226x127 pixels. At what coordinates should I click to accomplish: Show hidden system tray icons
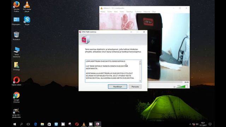pyautogui.click(x=190, y=124)
